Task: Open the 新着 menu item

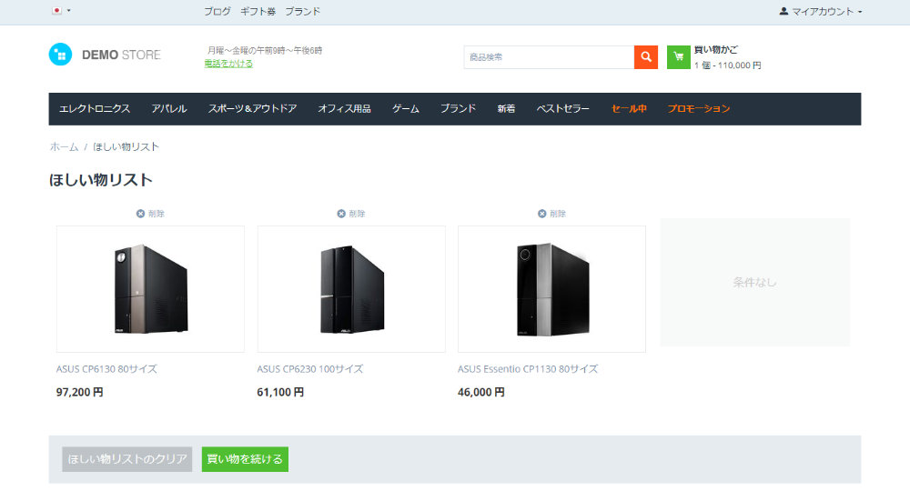Action: [x=506, y=108]
